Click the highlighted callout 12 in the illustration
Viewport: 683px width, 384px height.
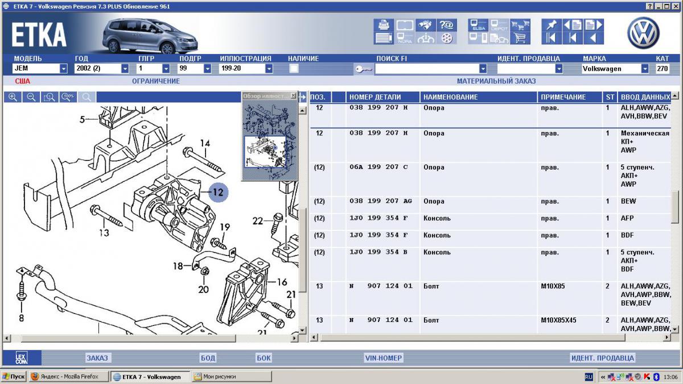coord(219,192)
